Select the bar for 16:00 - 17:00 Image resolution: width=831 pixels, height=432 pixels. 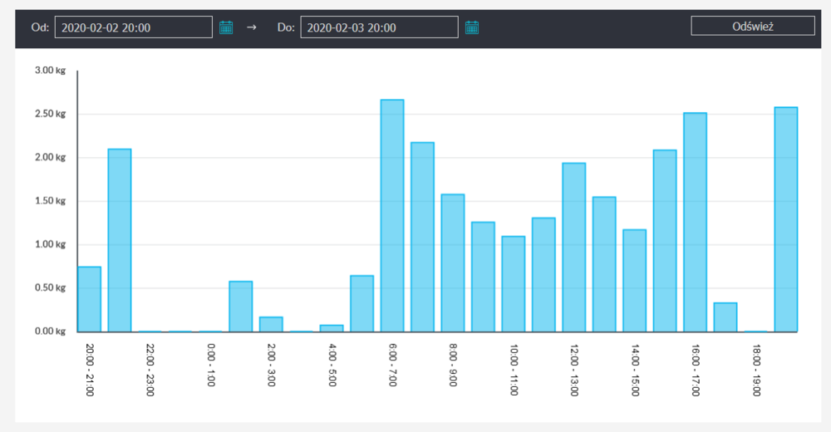point(696,223)
